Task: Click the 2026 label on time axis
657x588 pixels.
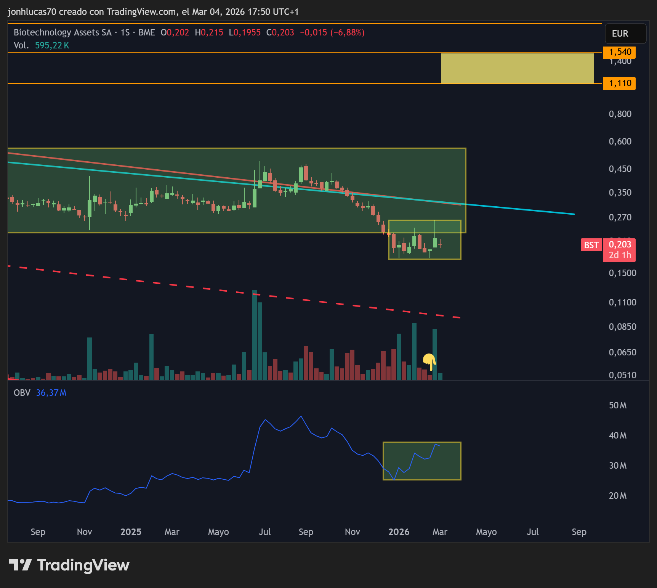Action: point(399,532)
